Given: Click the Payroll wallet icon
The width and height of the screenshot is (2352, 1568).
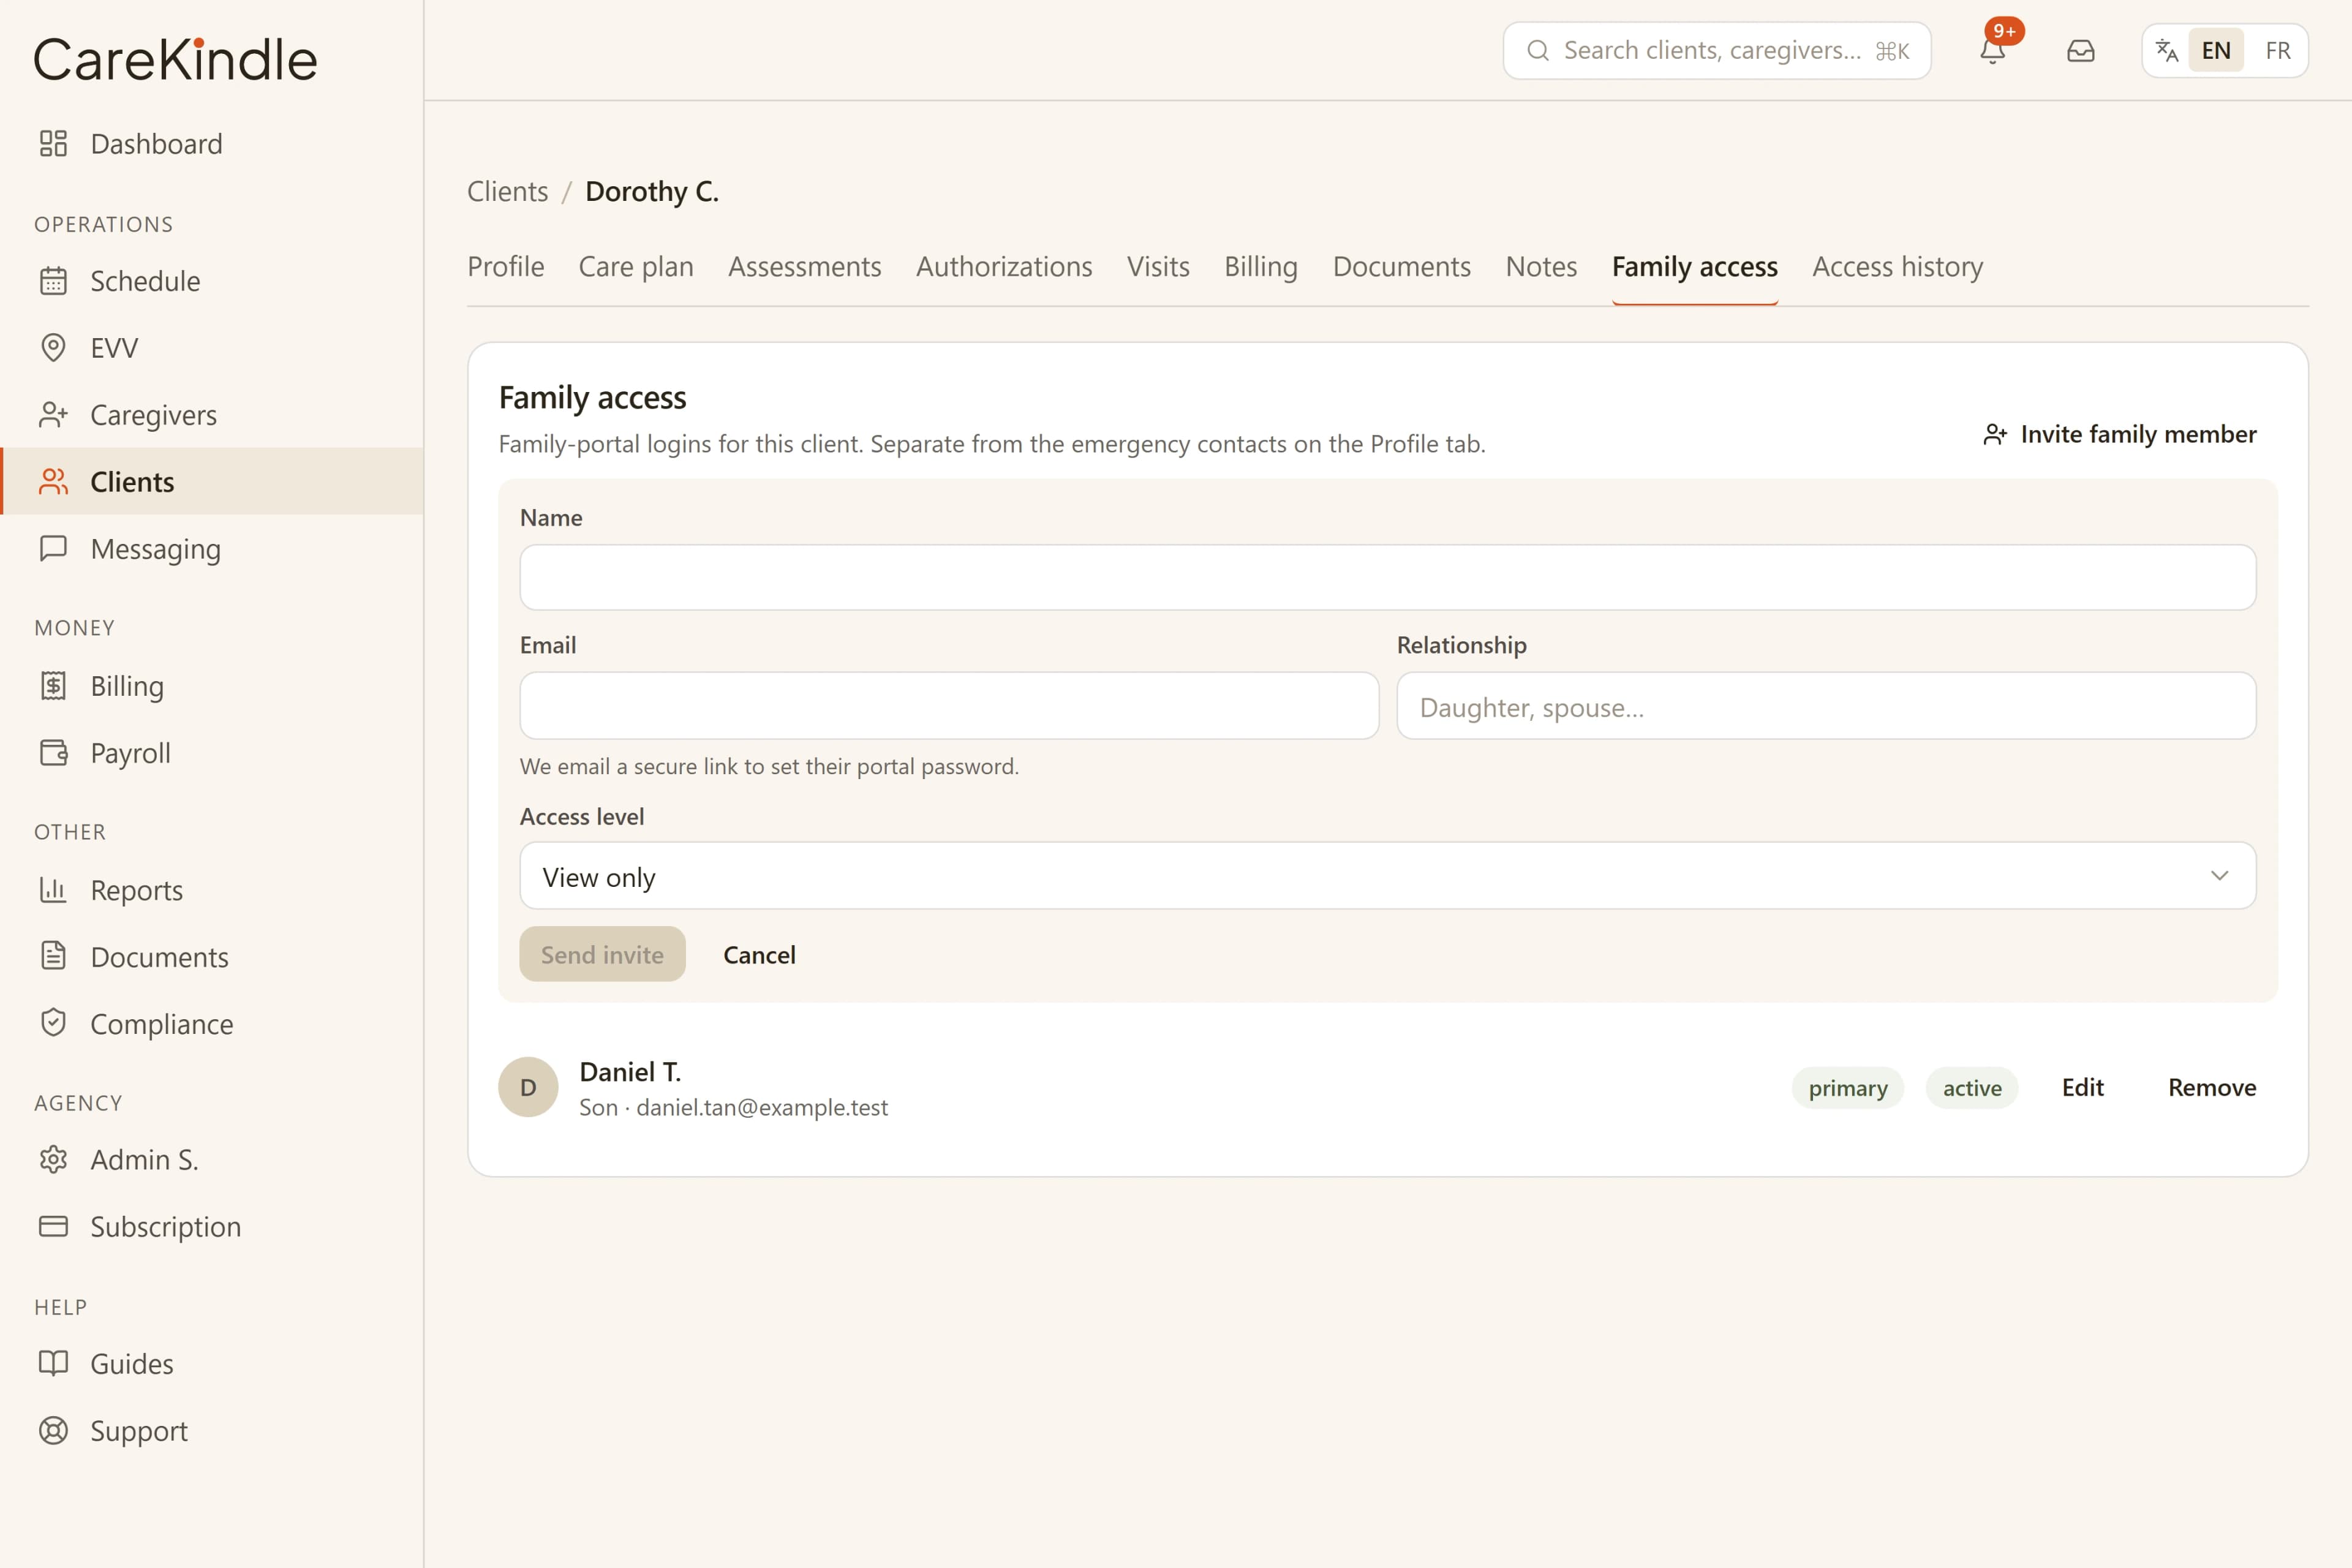Looking at the screenshot, I should [53, 752].
